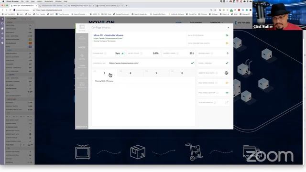The image size is (306, 172).
Task: Open the Bookmarks menu
Action: pyautogui.click(x=49, y=1)
